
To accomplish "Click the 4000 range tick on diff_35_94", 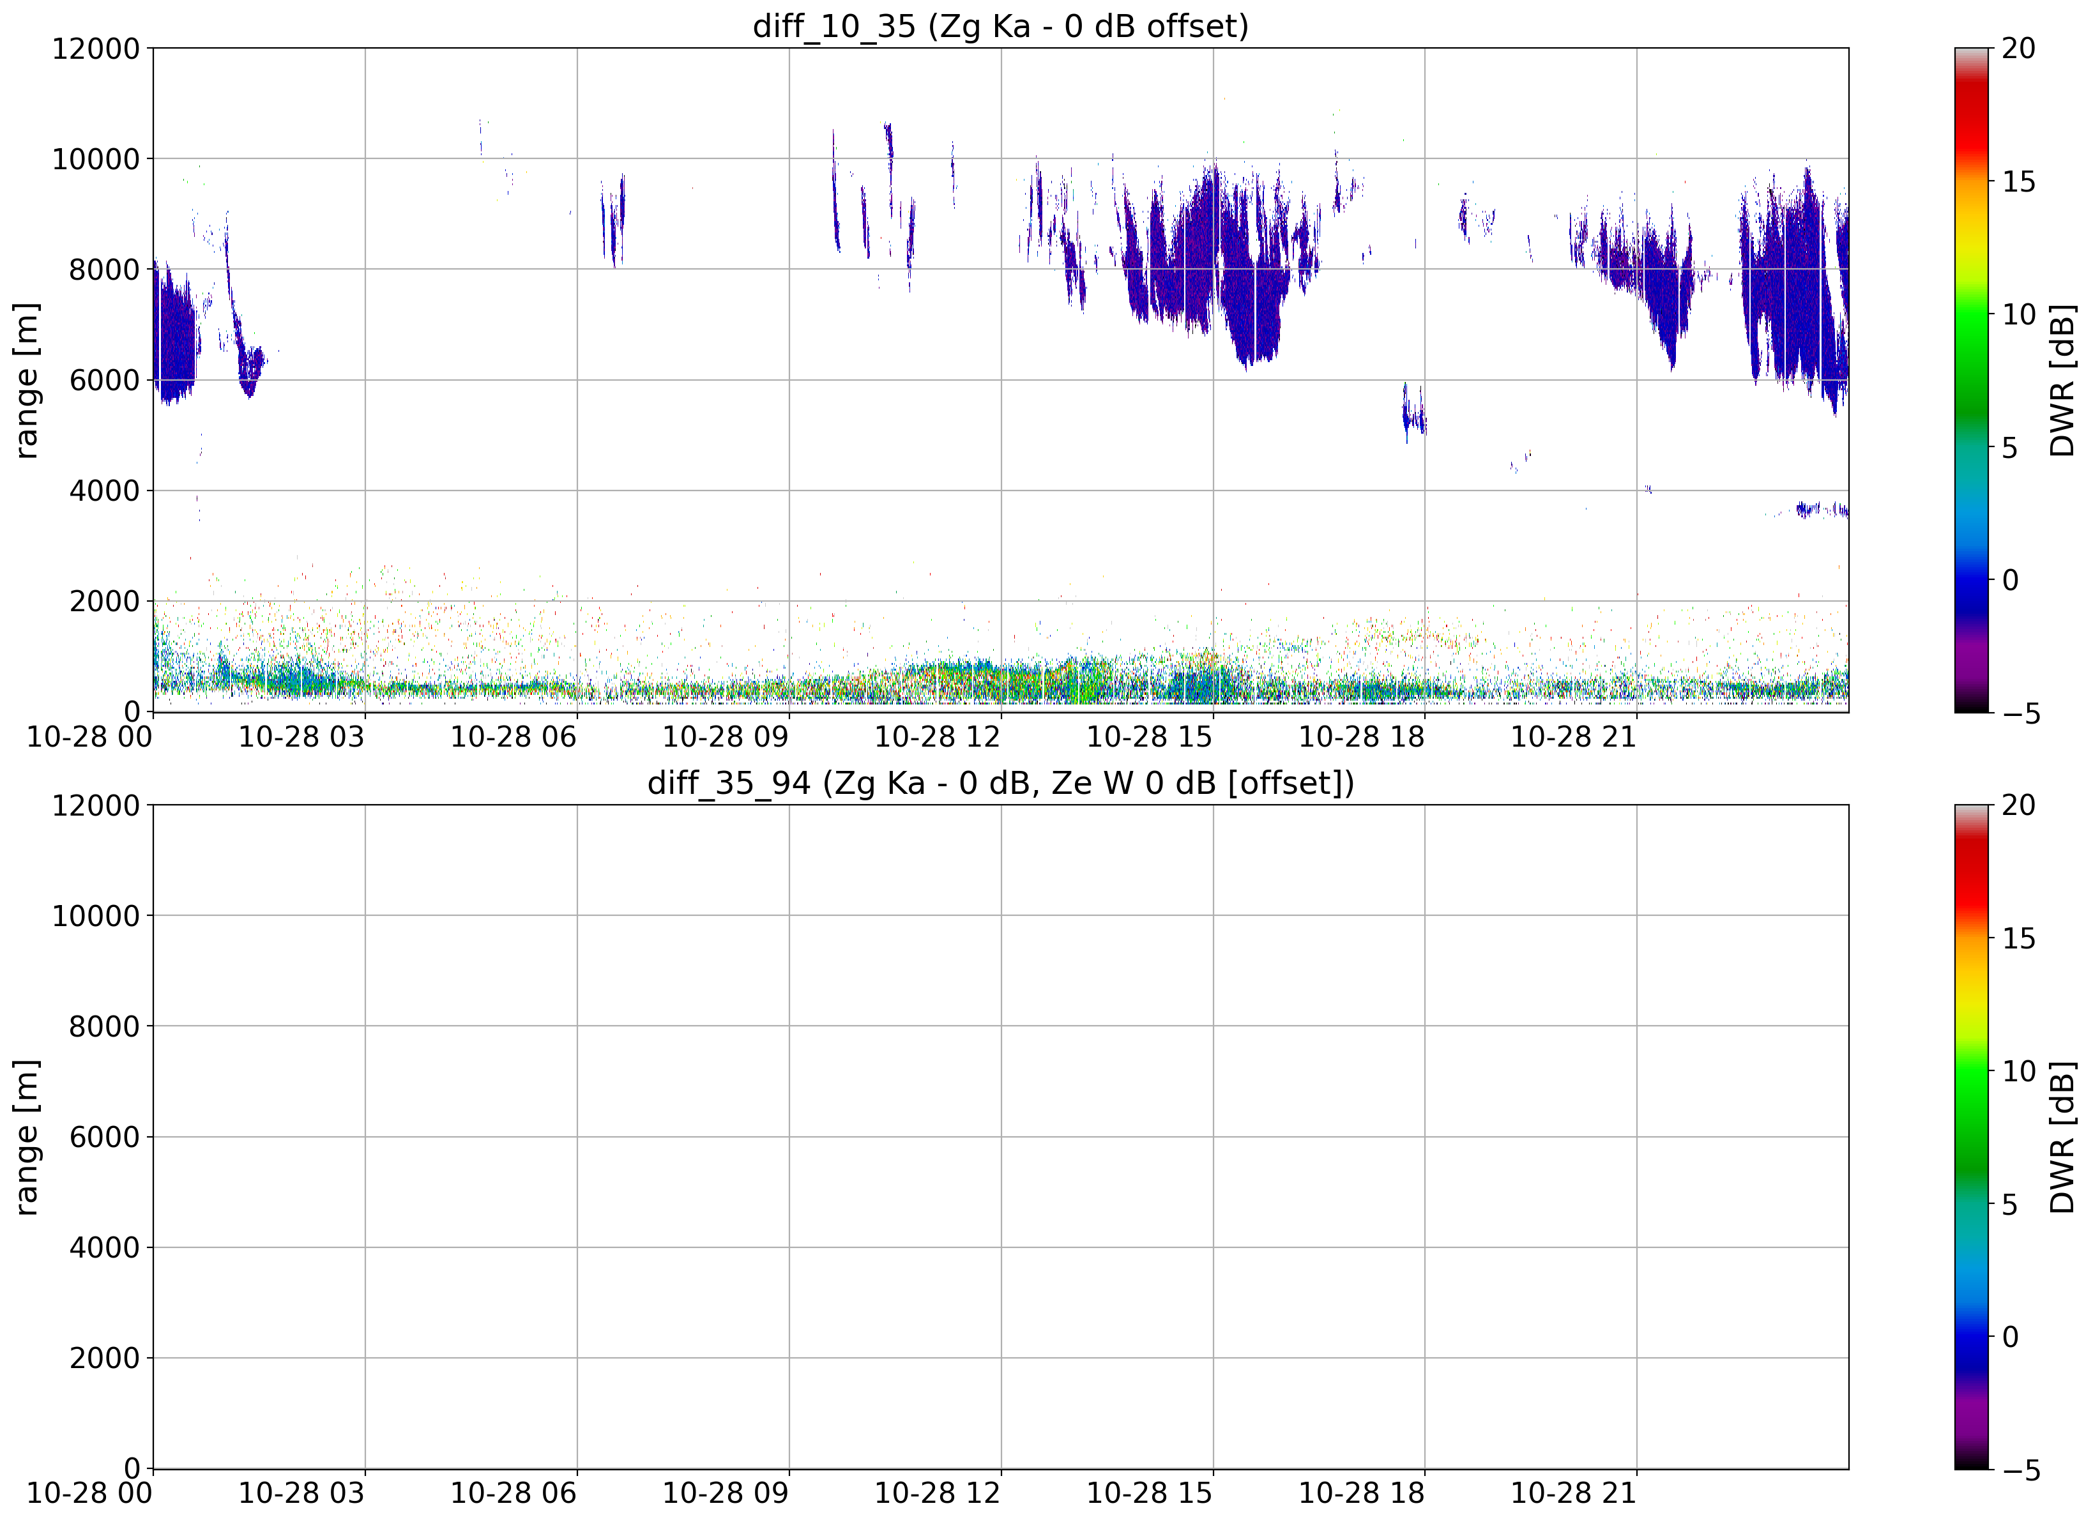I will [x=104, y=1247].
